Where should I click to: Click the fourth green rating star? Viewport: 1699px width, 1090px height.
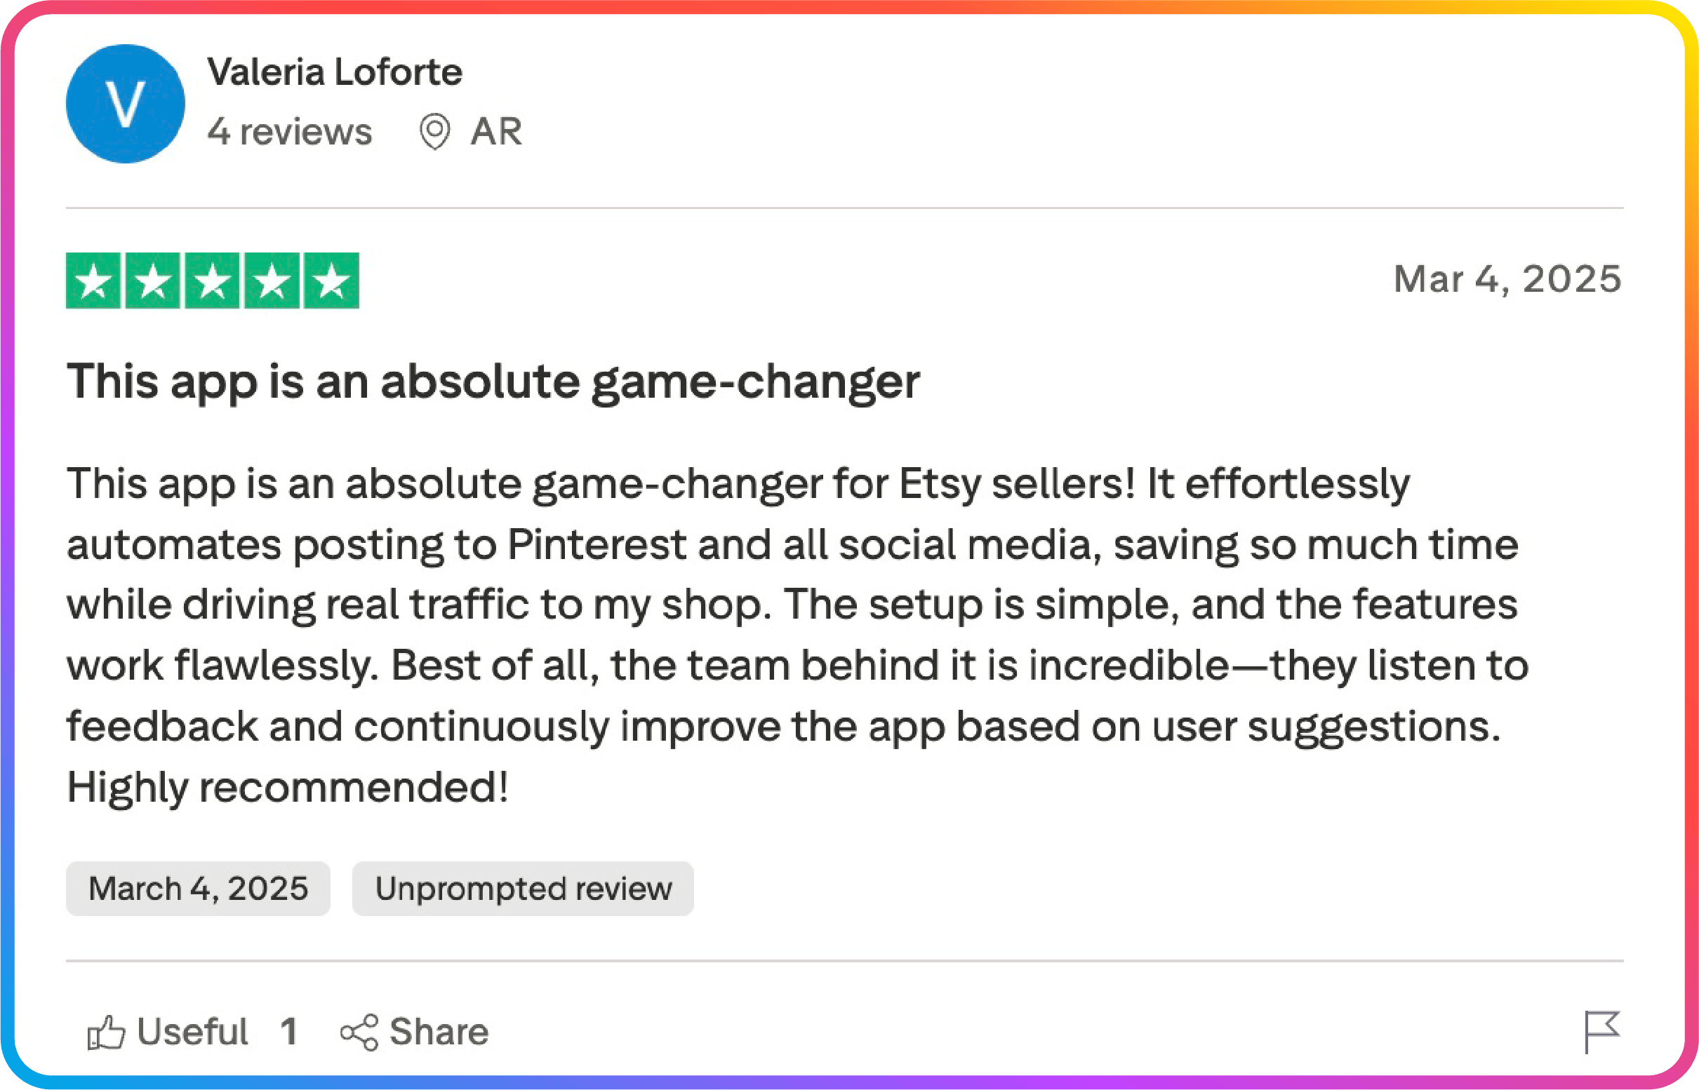(272, 281)
